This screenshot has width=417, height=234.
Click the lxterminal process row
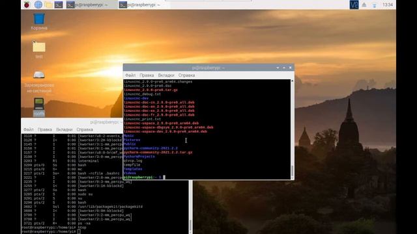pos(61,161)
